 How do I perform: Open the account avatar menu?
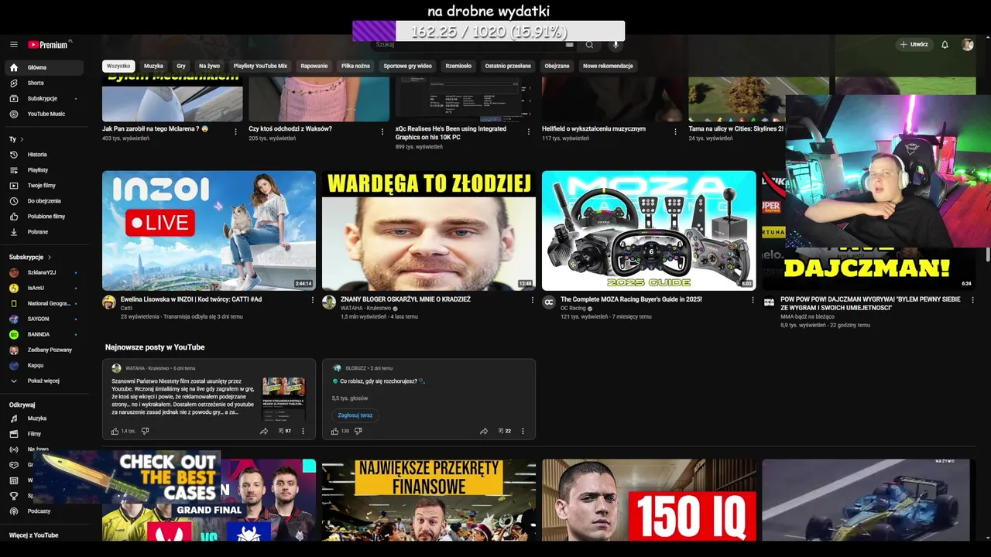coord(968,45)
